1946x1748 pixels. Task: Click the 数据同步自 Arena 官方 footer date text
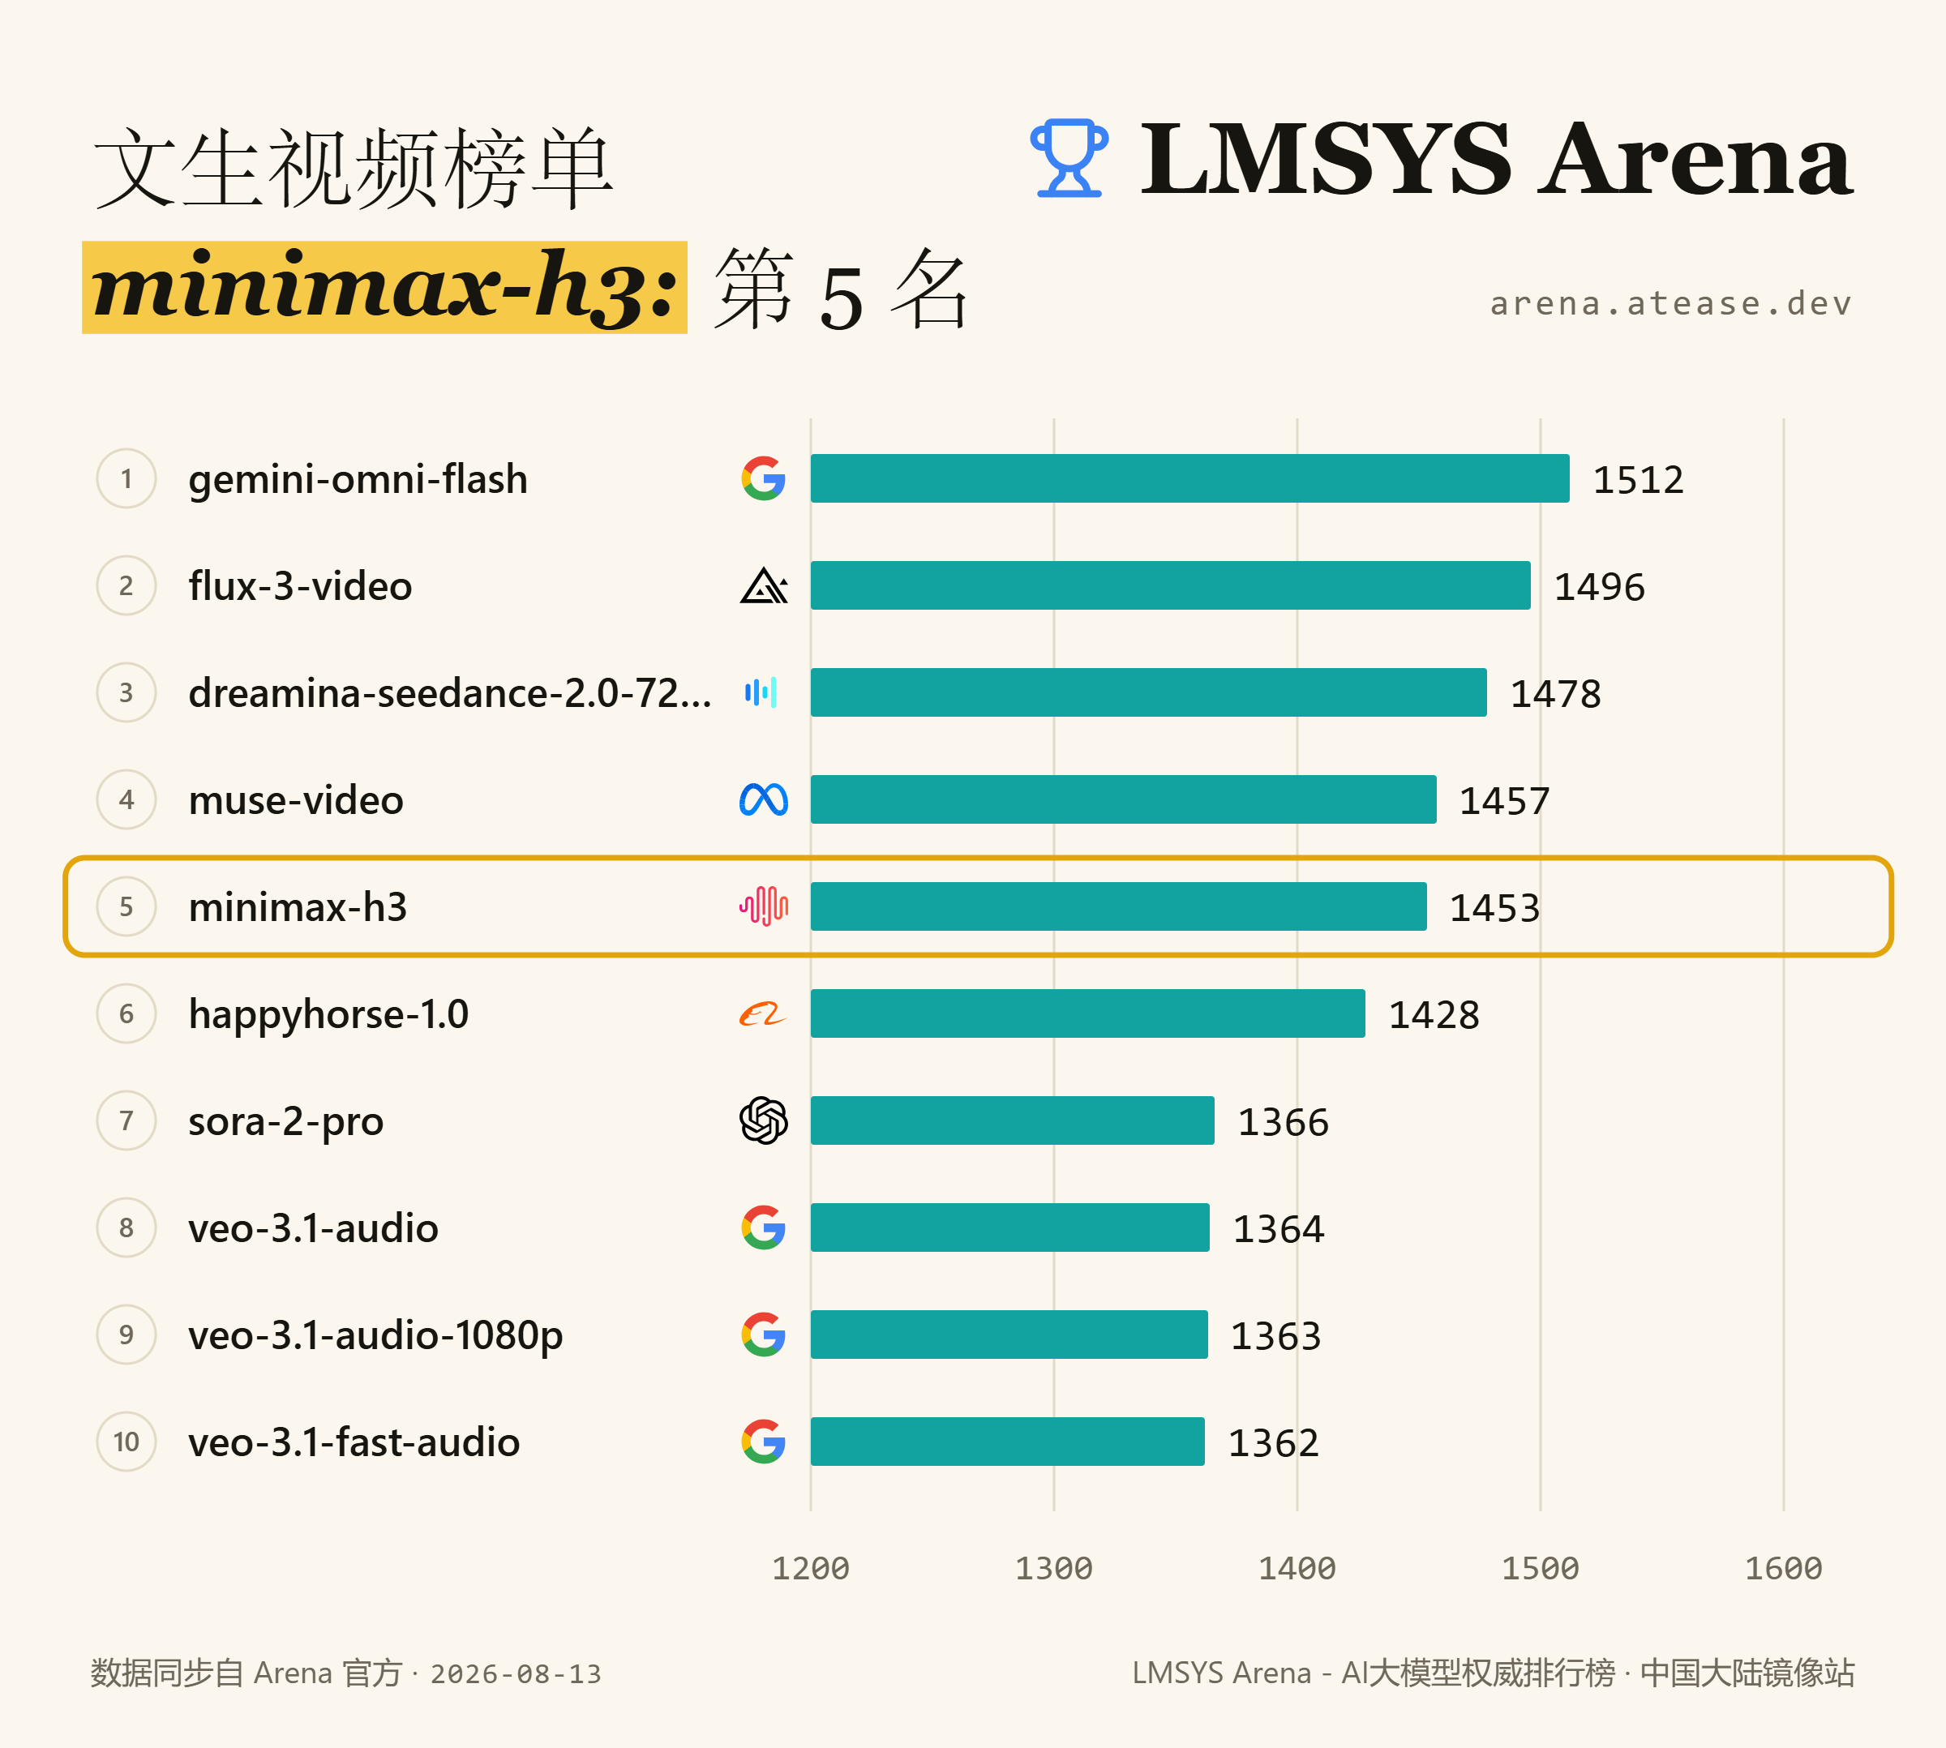pos(345,1673)
